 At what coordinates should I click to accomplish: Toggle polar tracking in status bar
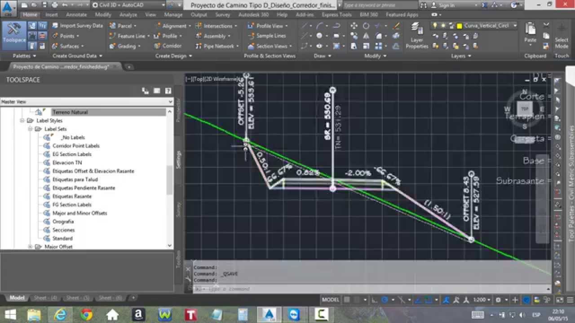[x=385, y=300]
